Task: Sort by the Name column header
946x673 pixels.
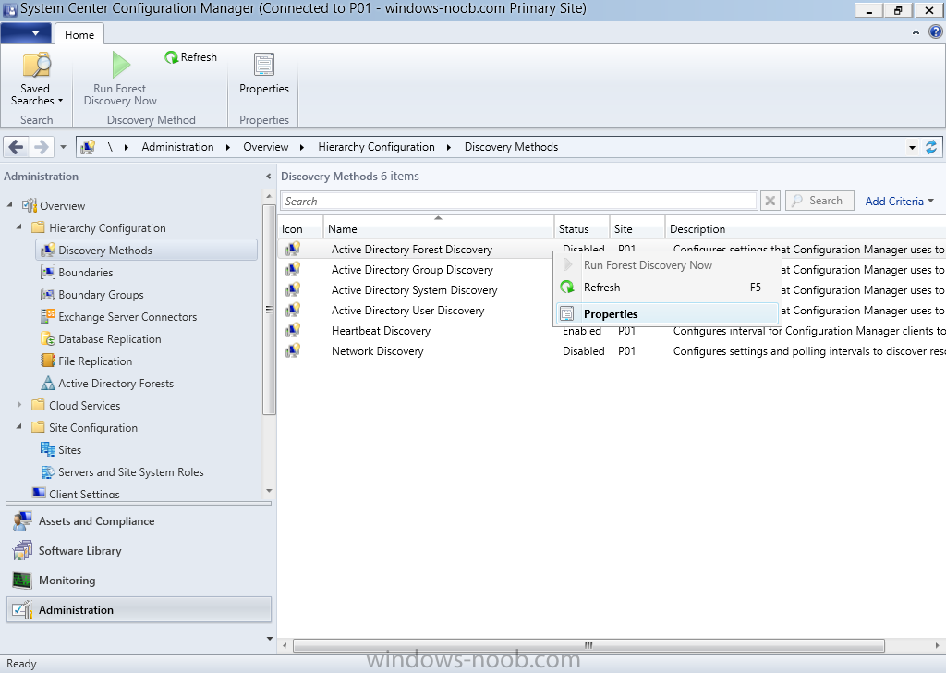Action: [439, 228]
